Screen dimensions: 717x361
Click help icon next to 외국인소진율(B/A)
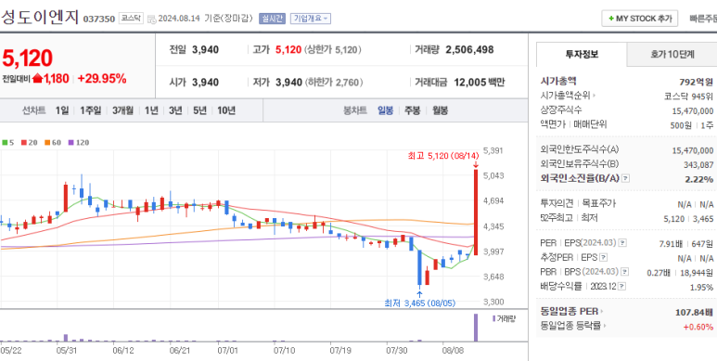(625, 178)
